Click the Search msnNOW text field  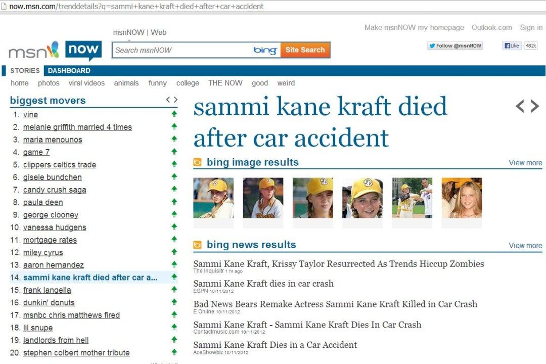(182, 50)
